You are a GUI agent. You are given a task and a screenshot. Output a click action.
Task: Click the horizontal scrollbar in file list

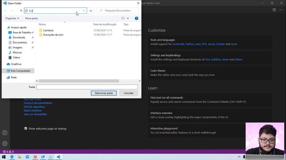tap(79, 81)
